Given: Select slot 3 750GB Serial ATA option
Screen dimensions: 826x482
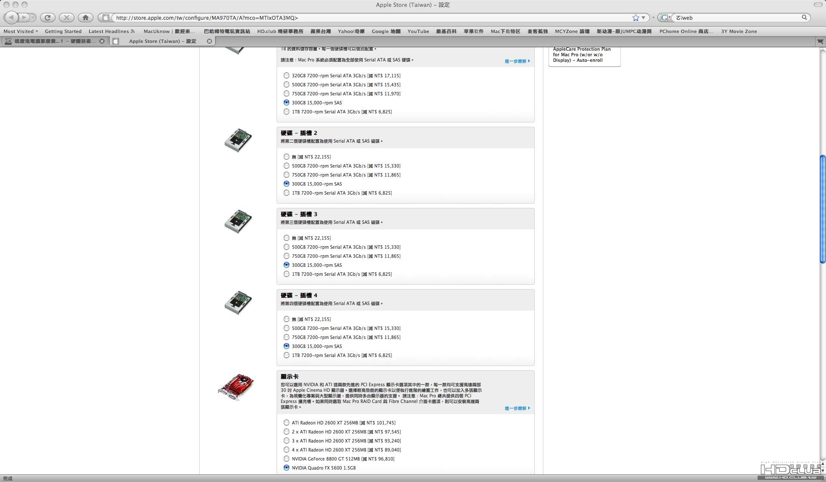Looking at the screenshot, I should click(287, 256).
